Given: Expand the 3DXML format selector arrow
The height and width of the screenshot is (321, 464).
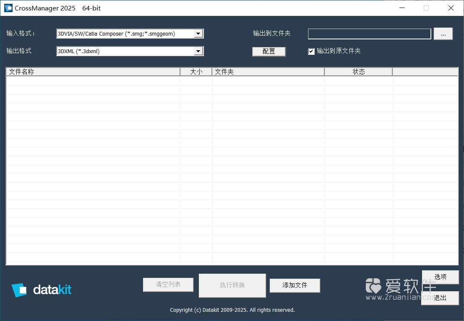Looking at the screenshot, I should (x=198, y=51).
